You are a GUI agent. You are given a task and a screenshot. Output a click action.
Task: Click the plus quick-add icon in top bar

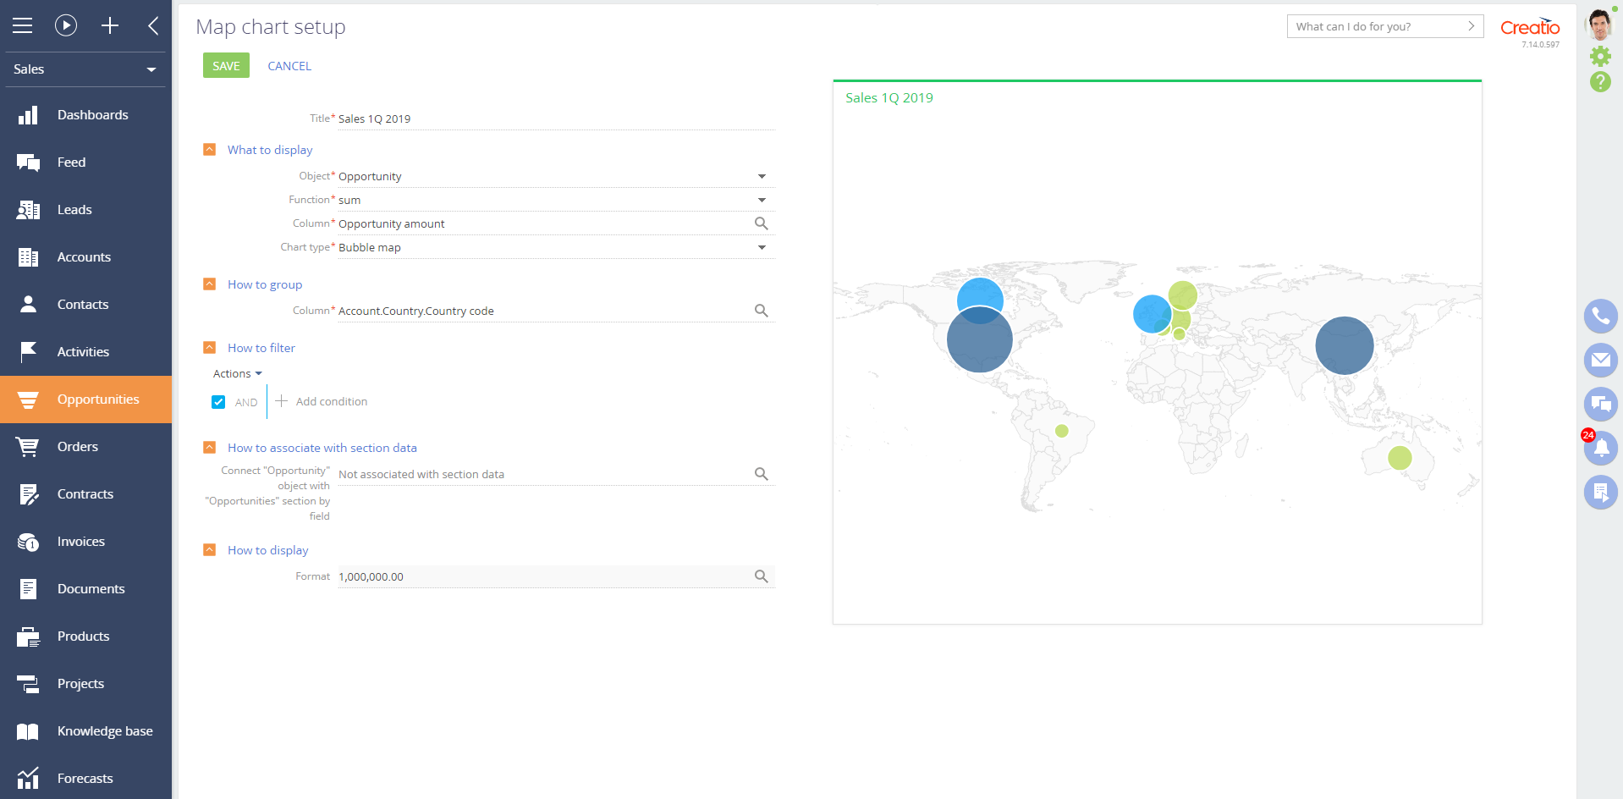pyautogui.click(x=110, y=25)
